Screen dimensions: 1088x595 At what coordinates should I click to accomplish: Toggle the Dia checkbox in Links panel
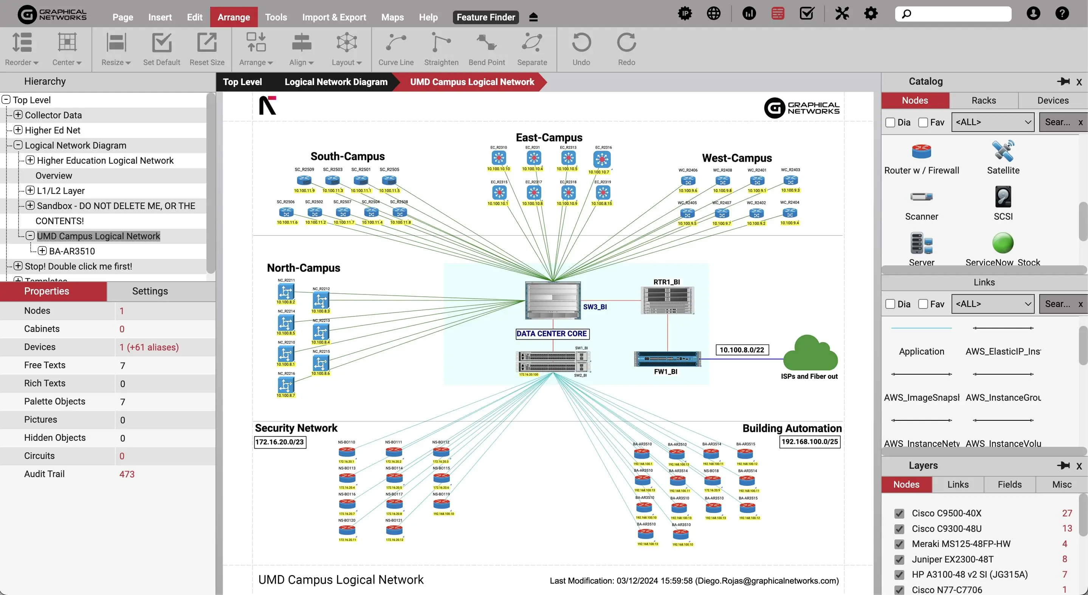(890, 304)
